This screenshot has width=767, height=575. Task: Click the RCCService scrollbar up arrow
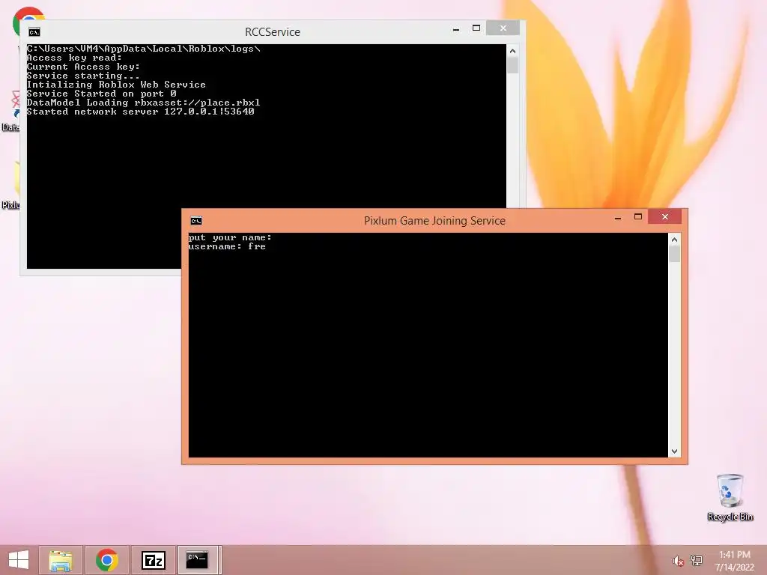click(512, 51)
